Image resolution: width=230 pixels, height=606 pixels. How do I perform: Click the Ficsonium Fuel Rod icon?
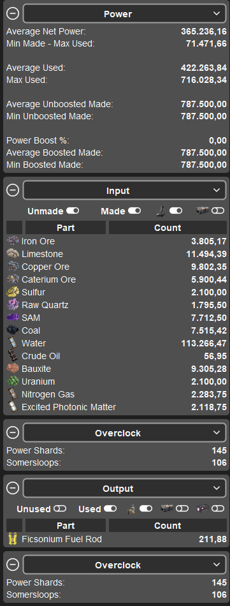click(13, 539)
